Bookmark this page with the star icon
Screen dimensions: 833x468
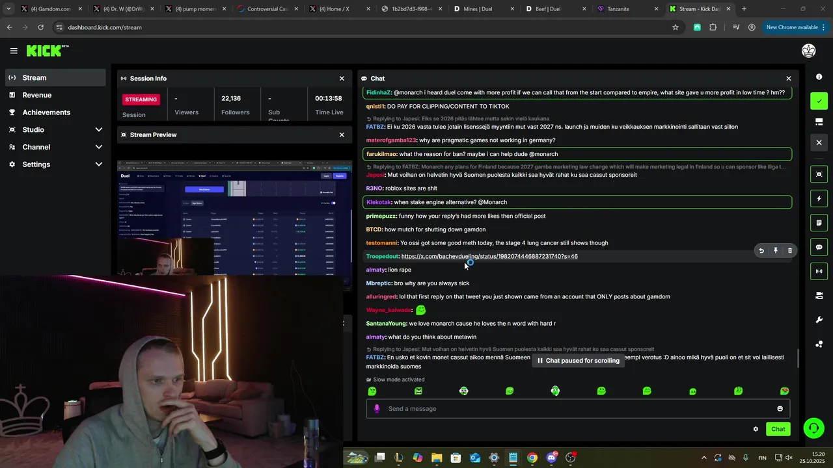[x=676, y=27]
